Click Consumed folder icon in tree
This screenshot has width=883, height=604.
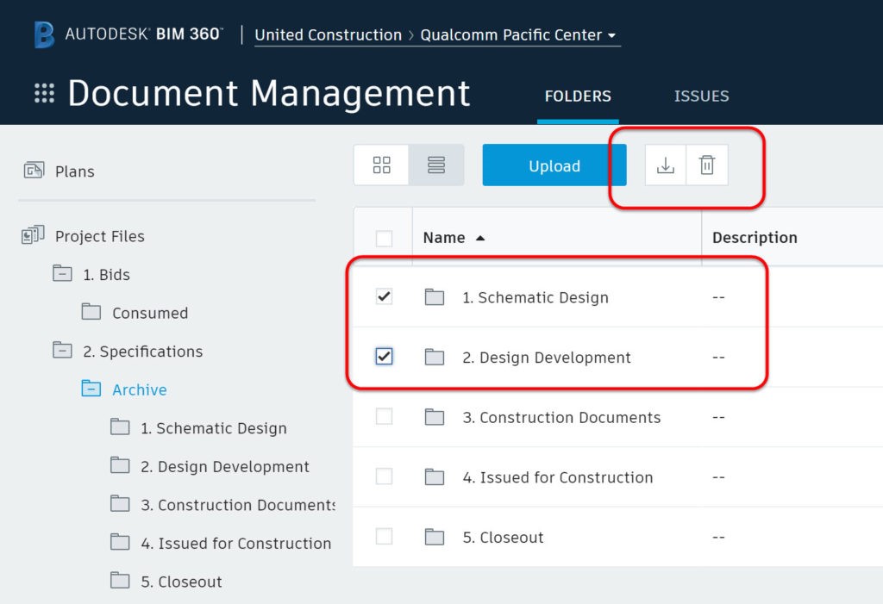pos(91,312)
